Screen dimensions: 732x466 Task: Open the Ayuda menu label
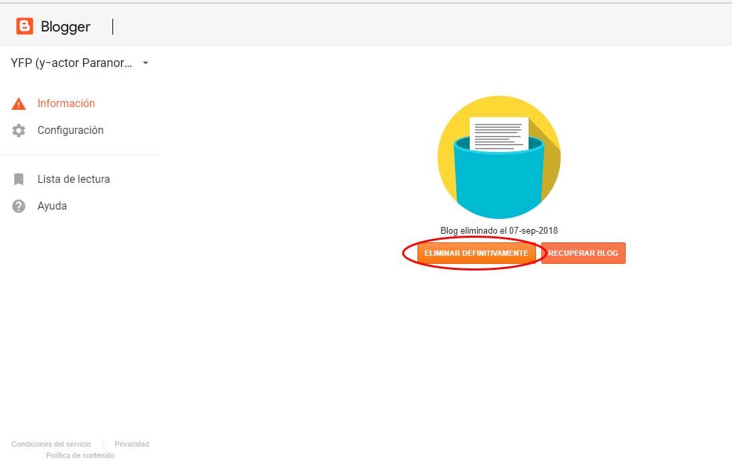(x=52, y=206)
